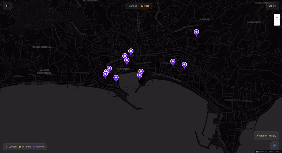Image resolution: width=282 pixels, height=153 pixels.
Task: Select the POI marker at Port de Cannes west quay
Action: pyautogui.click(x=116, y=78)
